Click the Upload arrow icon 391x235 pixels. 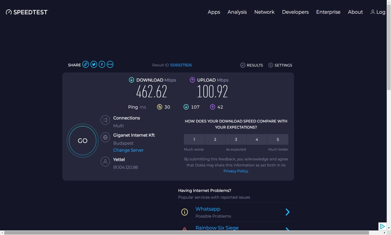tap(192, 80)
